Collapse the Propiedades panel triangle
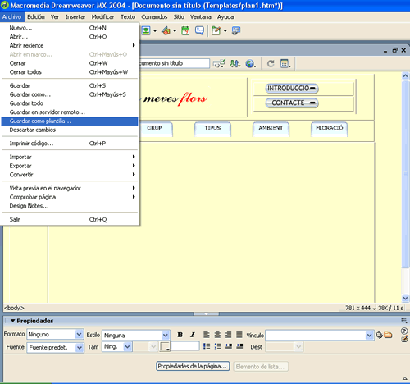Screen dimensions: 410x384 coord(12,321)
